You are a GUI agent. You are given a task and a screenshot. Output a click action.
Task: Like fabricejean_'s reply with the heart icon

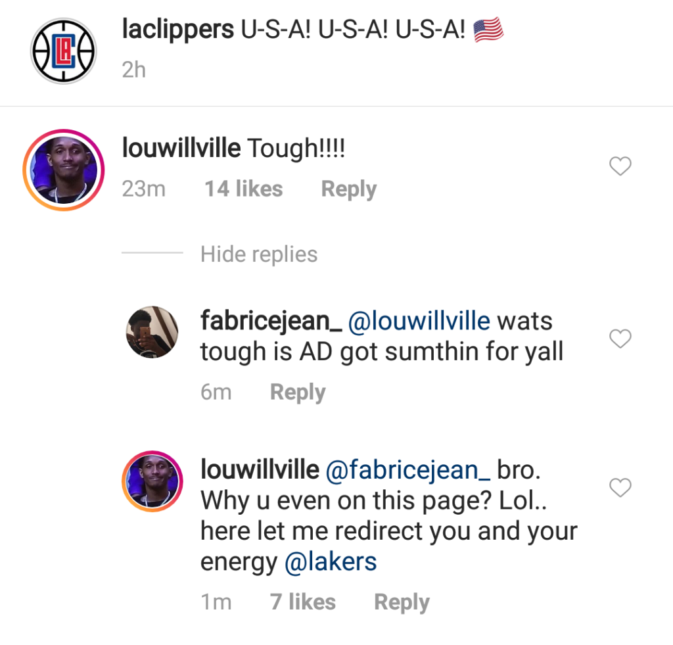(620, 339)
